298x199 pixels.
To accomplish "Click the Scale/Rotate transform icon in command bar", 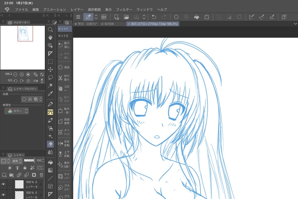I will tap(207, 17).
